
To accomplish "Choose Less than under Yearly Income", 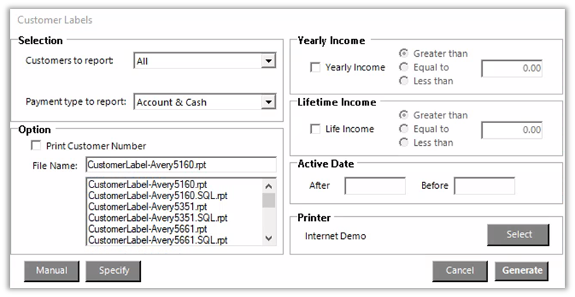I will click(404, 81).
